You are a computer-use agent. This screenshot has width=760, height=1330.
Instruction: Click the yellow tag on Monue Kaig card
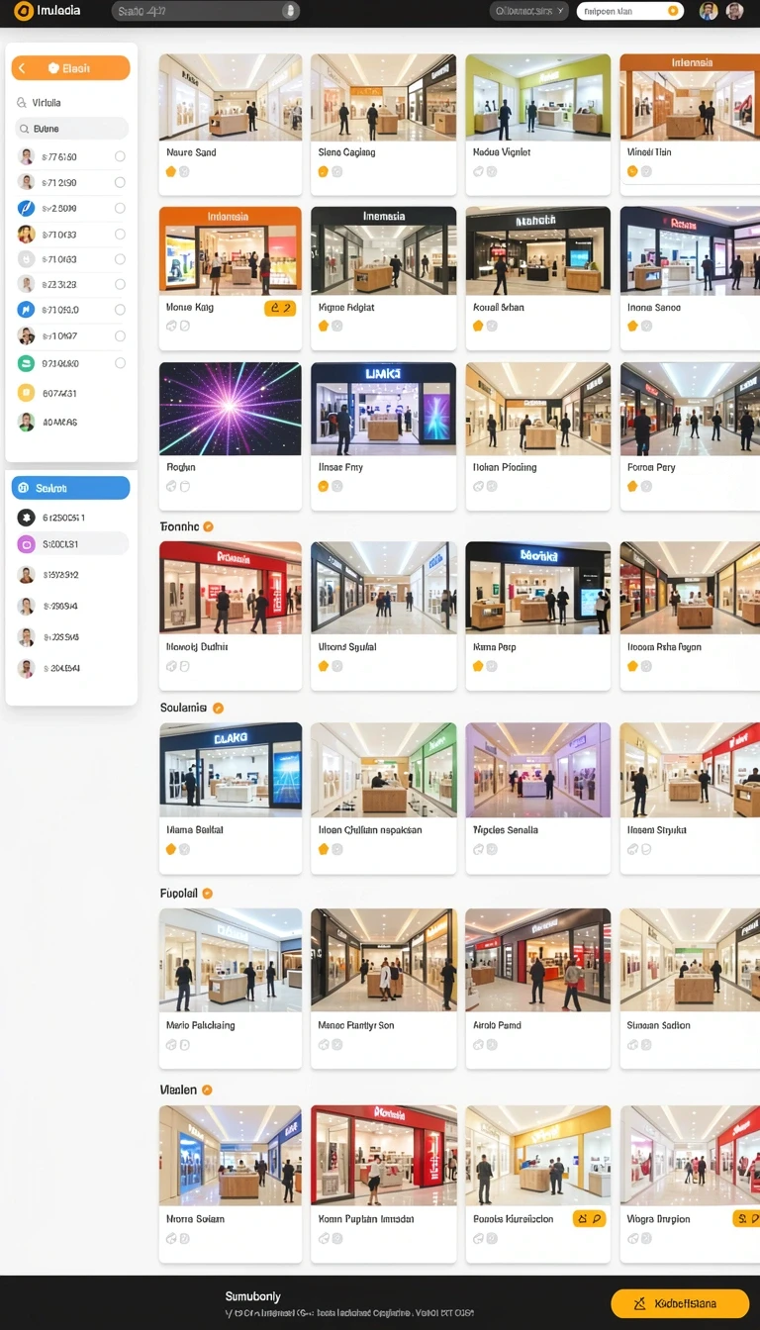click(x=280, y=308)
